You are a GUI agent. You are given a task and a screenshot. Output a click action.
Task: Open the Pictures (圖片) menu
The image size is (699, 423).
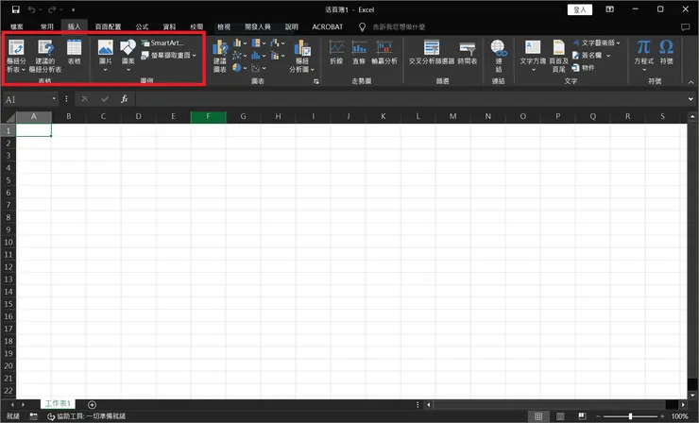click(105, 56)
